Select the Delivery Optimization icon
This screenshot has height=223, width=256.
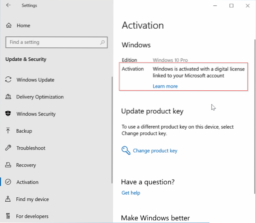(8, 97)
